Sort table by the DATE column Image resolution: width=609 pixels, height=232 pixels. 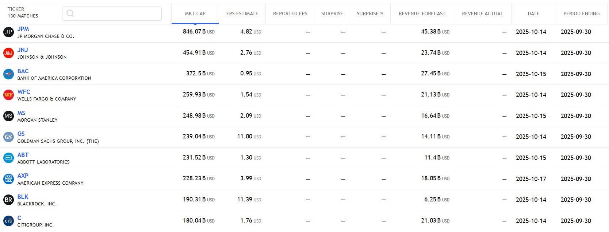[x=533, y=14]
